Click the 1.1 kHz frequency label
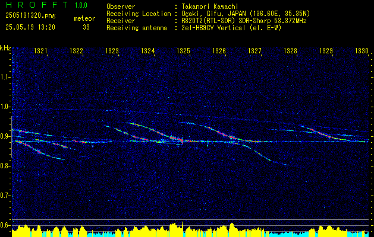 click(x=5, y=77)
